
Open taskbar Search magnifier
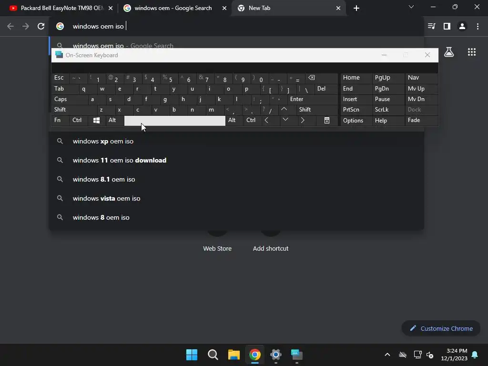tap(213, 355)
